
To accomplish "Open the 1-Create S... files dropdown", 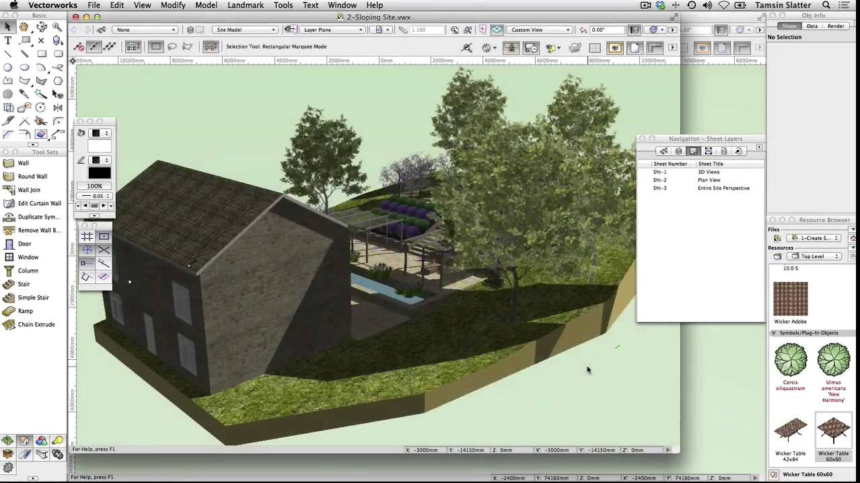I will coord(814,238).
